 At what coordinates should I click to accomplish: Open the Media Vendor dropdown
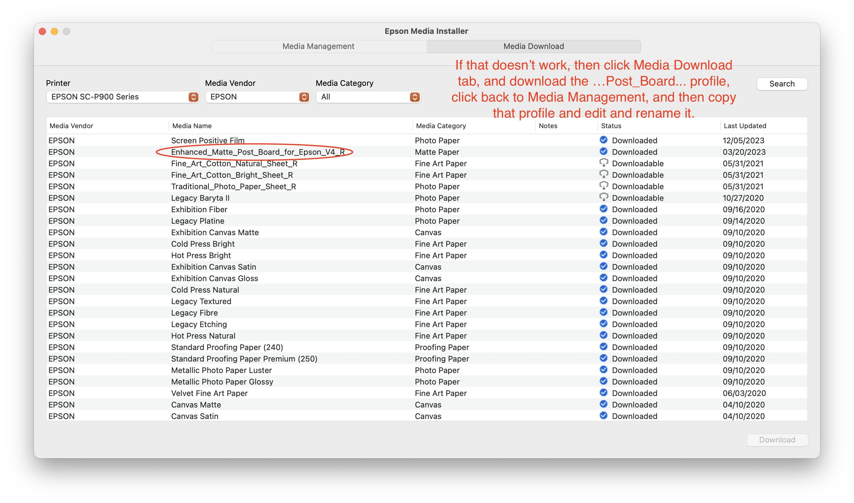258,97
